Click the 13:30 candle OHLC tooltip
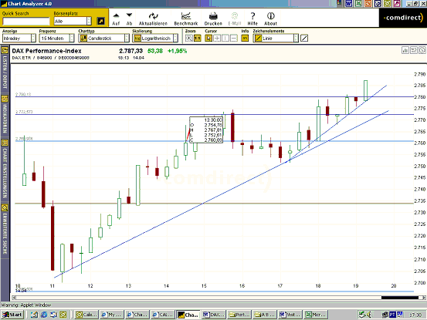This screenshot has height=320, width=427. 206,130
